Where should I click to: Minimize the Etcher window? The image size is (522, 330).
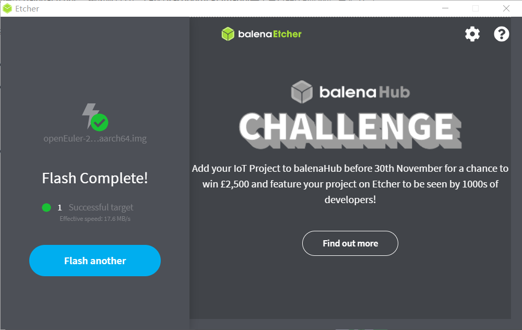[445, 8]
